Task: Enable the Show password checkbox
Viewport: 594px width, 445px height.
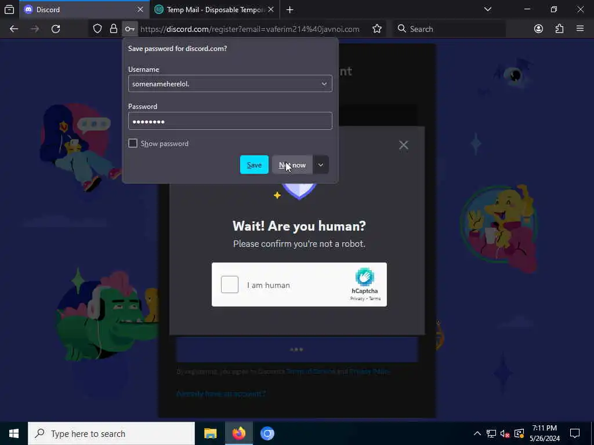Action: tap(133, 144)
